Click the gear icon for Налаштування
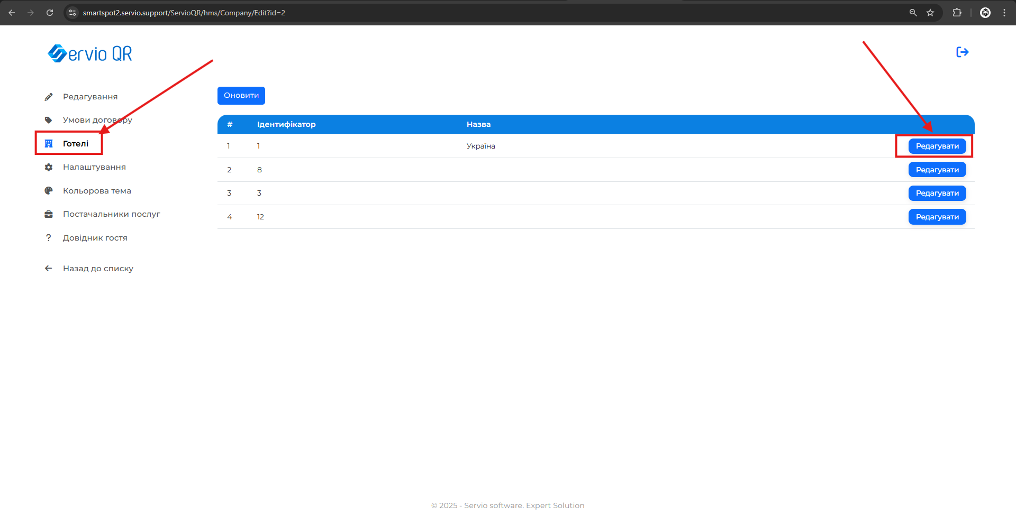 click(49, 167)
